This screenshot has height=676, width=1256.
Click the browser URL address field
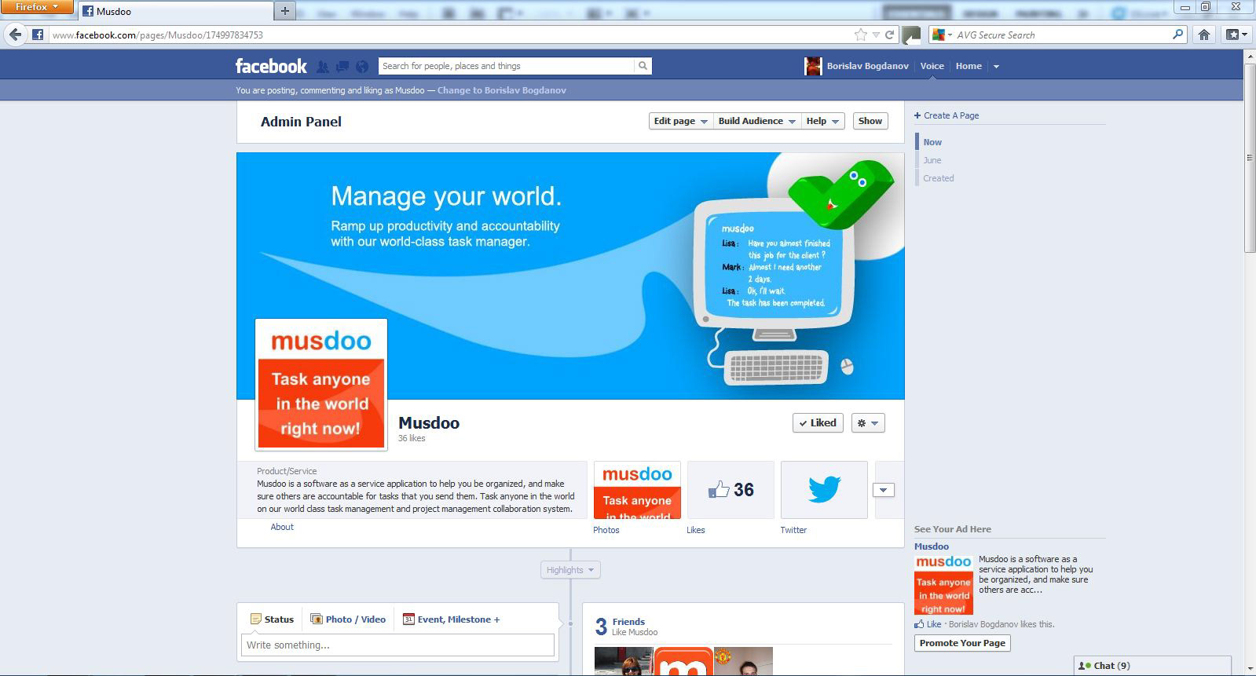[451, 35]
